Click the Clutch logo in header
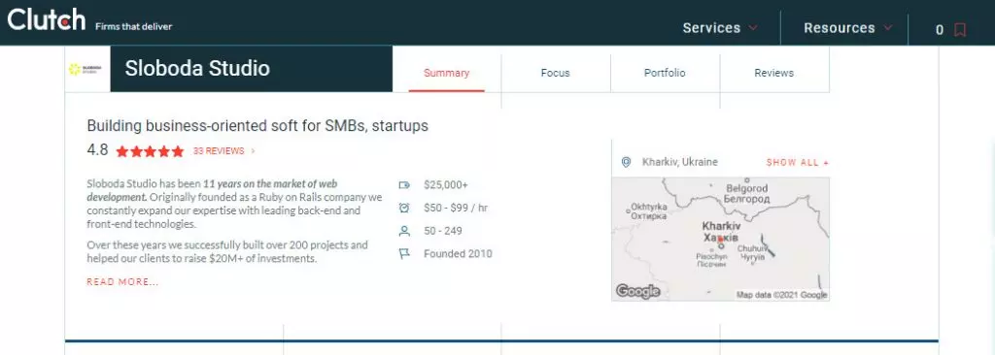This screenshot has width=995, height=355. (x=47, y=20)
